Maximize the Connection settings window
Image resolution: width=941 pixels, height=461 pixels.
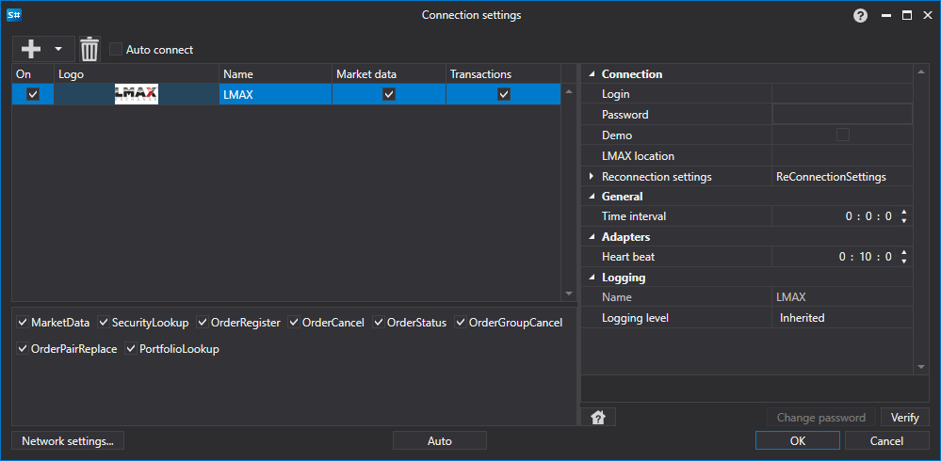pyautogui.click(x=907, y=16)
